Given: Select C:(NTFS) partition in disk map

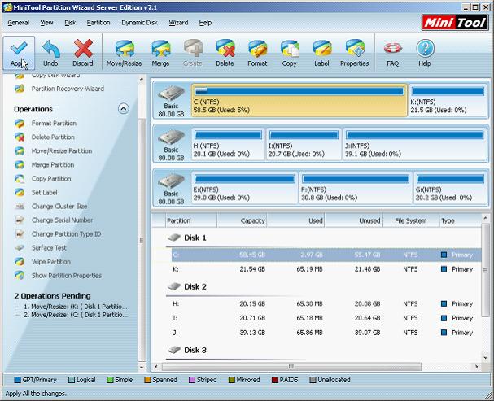Looking at the screenshot, I should tap(299, 100).
